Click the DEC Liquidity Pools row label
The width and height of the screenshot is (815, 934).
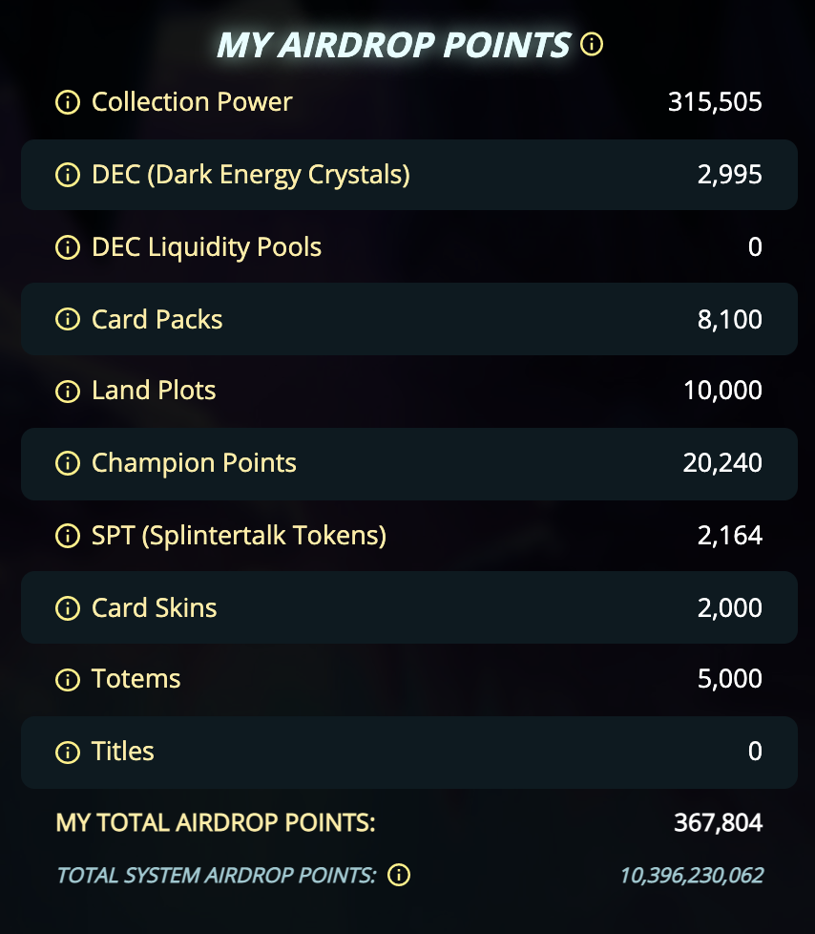click(x=206, y=247)
